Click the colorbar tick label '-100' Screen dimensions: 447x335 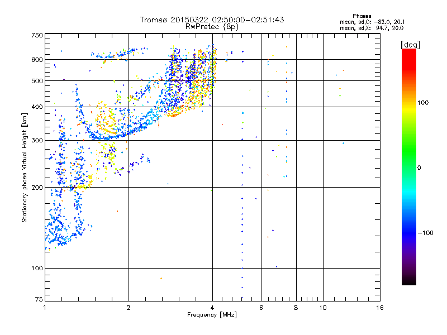point(425,233)
